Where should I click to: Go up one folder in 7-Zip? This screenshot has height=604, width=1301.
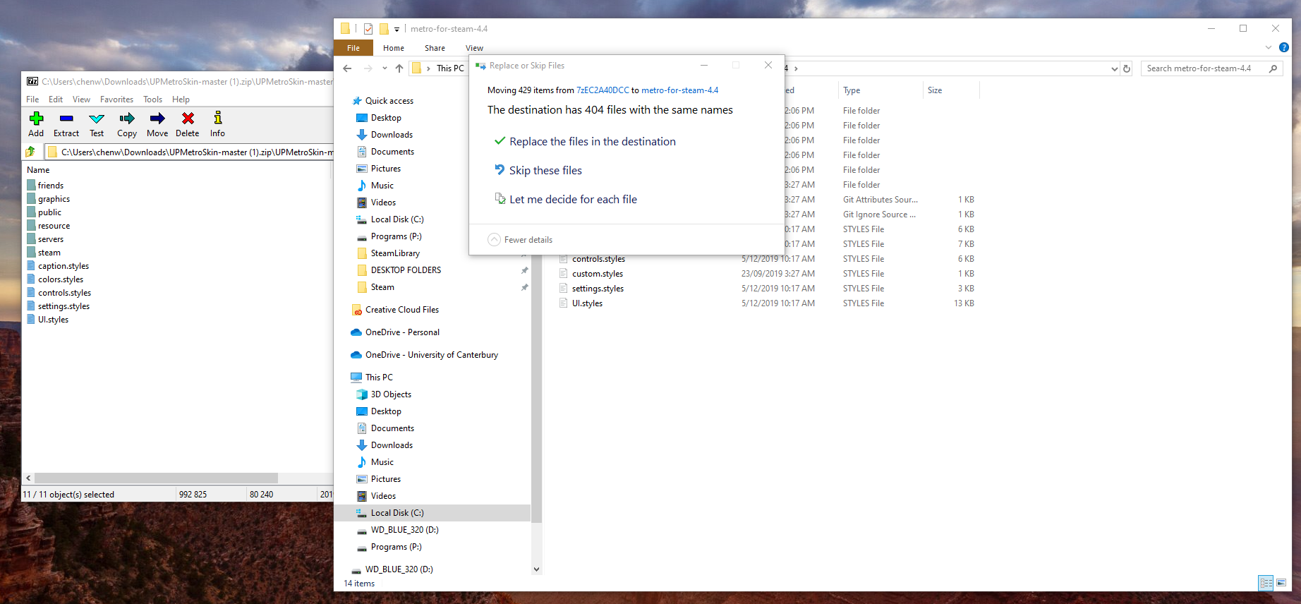[x=30, y=152]
